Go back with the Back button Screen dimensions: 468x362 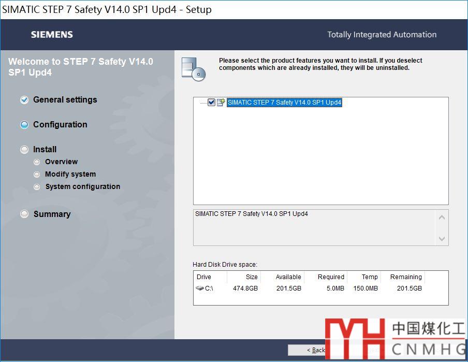pos(307,350)
